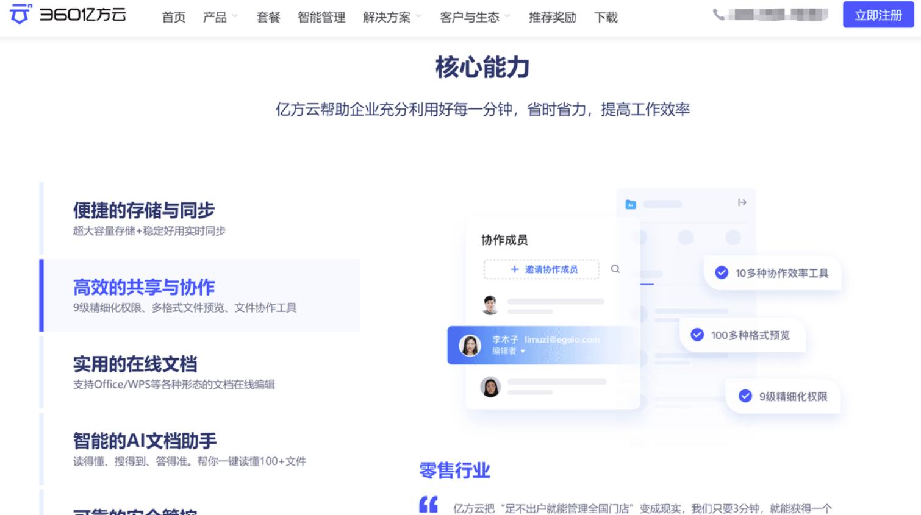This screenshot has width=921, height=515.
Task: Click the 立即注册 button
Action: [x=878, y=15]
